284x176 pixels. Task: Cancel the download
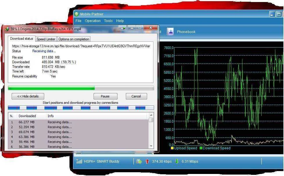(136, 96)
